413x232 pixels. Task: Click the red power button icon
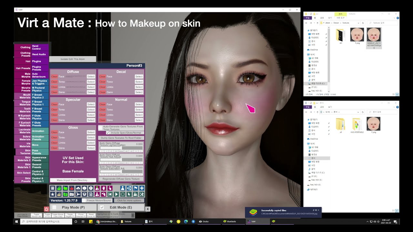pyautogui.click(x=46, y=209)
